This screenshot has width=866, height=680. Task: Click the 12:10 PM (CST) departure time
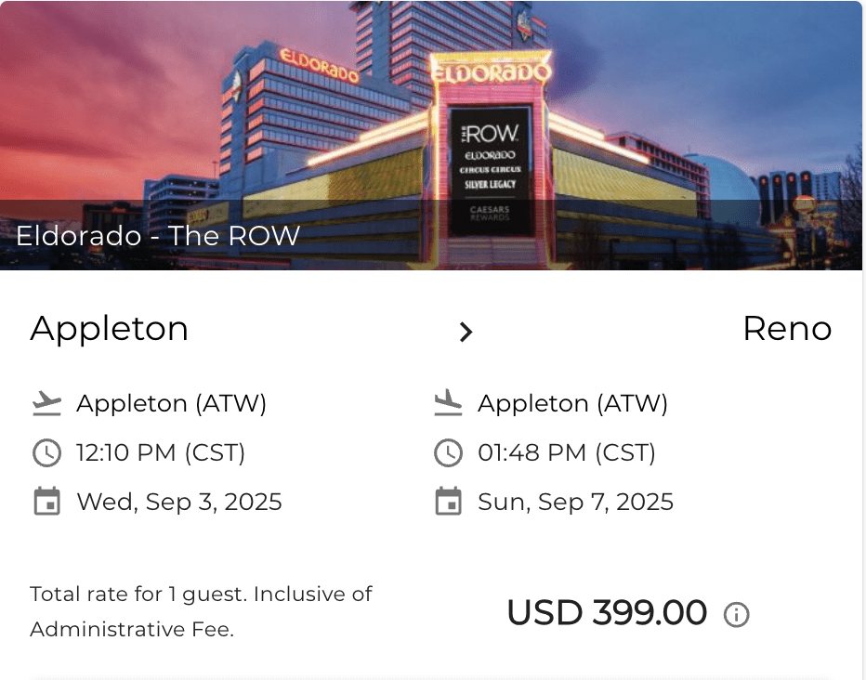point(161,453)
